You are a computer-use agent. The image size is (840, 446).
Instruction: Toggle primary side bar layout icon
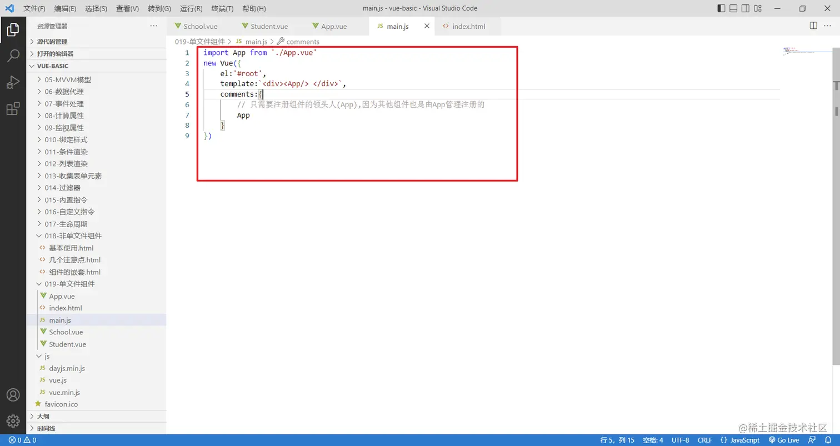[721, 8]
